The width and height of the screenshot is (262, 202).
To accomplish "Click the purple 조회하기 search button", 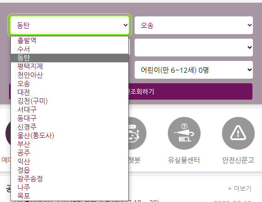I will point(190,91).
